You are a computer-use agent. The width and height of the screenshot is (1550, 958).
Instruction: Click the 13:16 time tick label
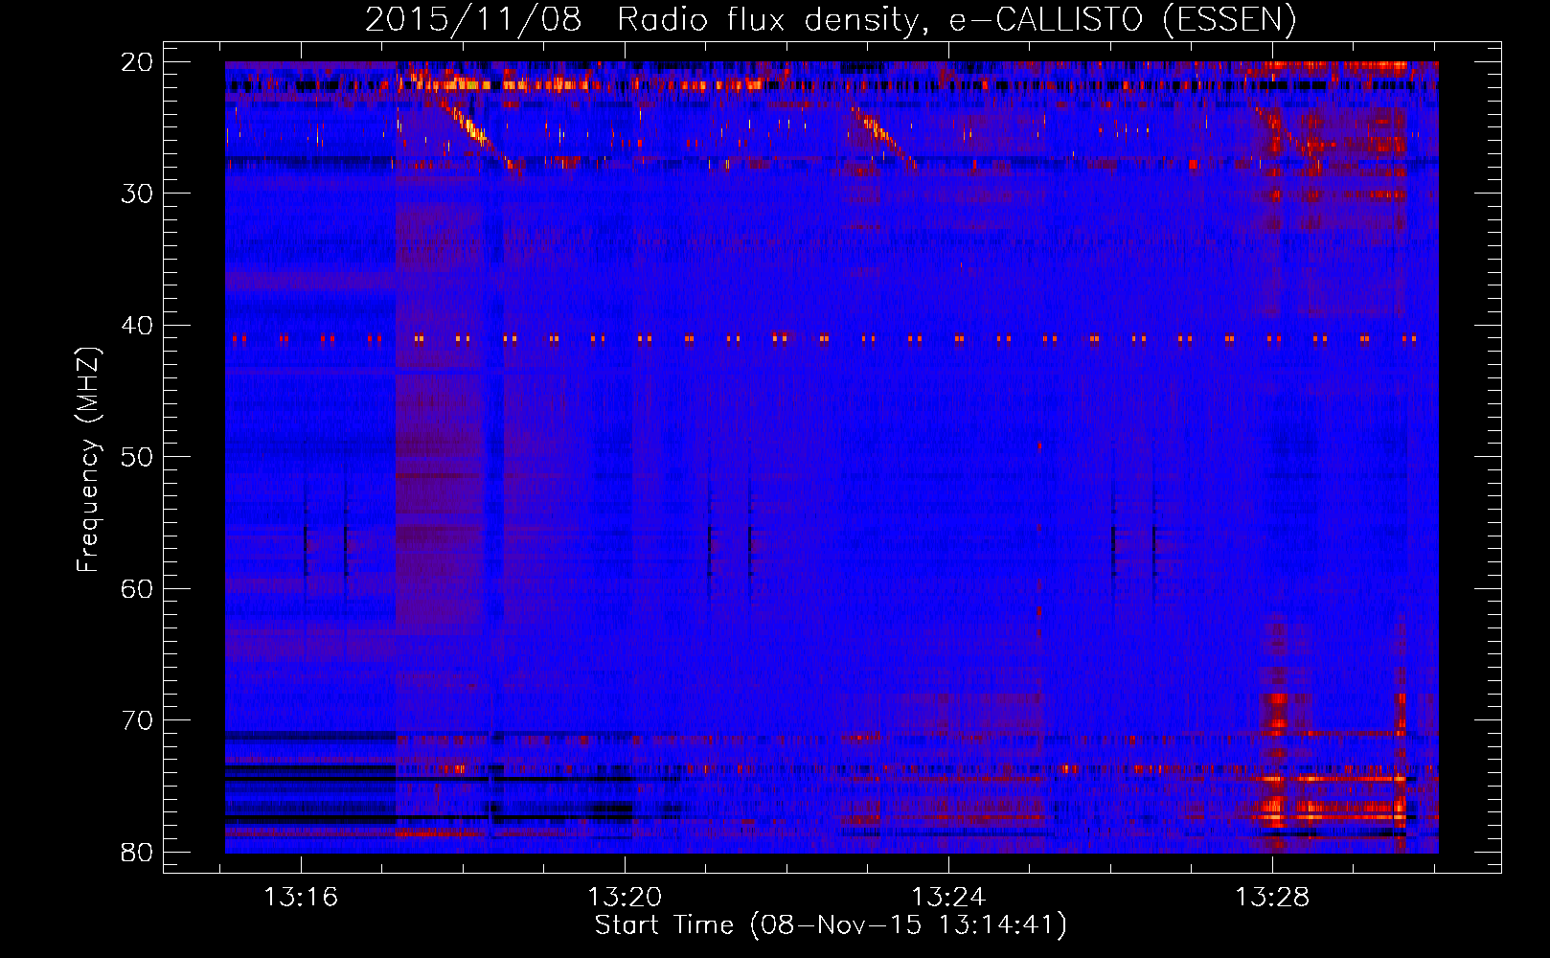click(x=301, y=898)
